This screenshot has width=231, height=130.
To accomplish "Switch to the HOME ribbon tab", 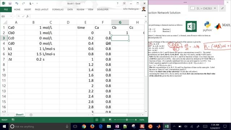I will [x=17, y=9].
